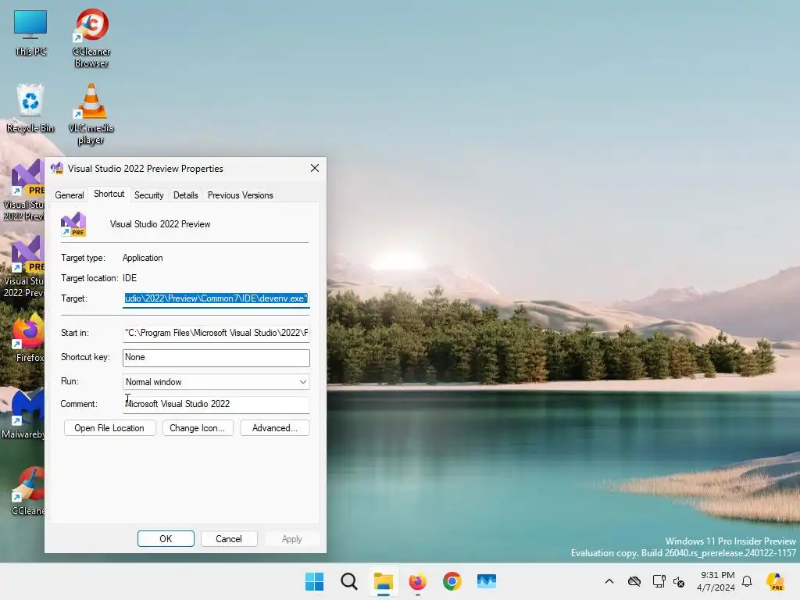
Task: Select the CCleaner desktop shortcut at bottom
Action: pos(27,491)
